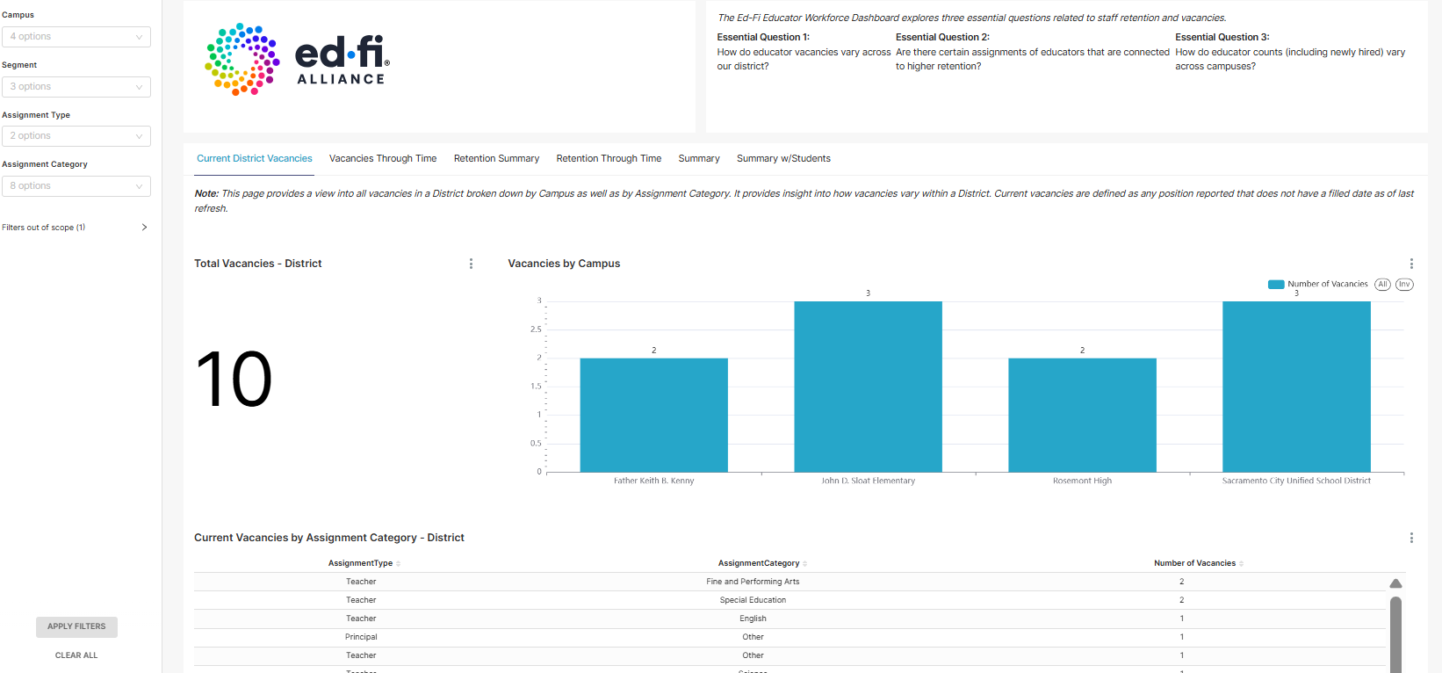This screenshot has height=673, width=1442.
Task: Select the Father Keith B. Kenny bar
Action: point(654,415)
